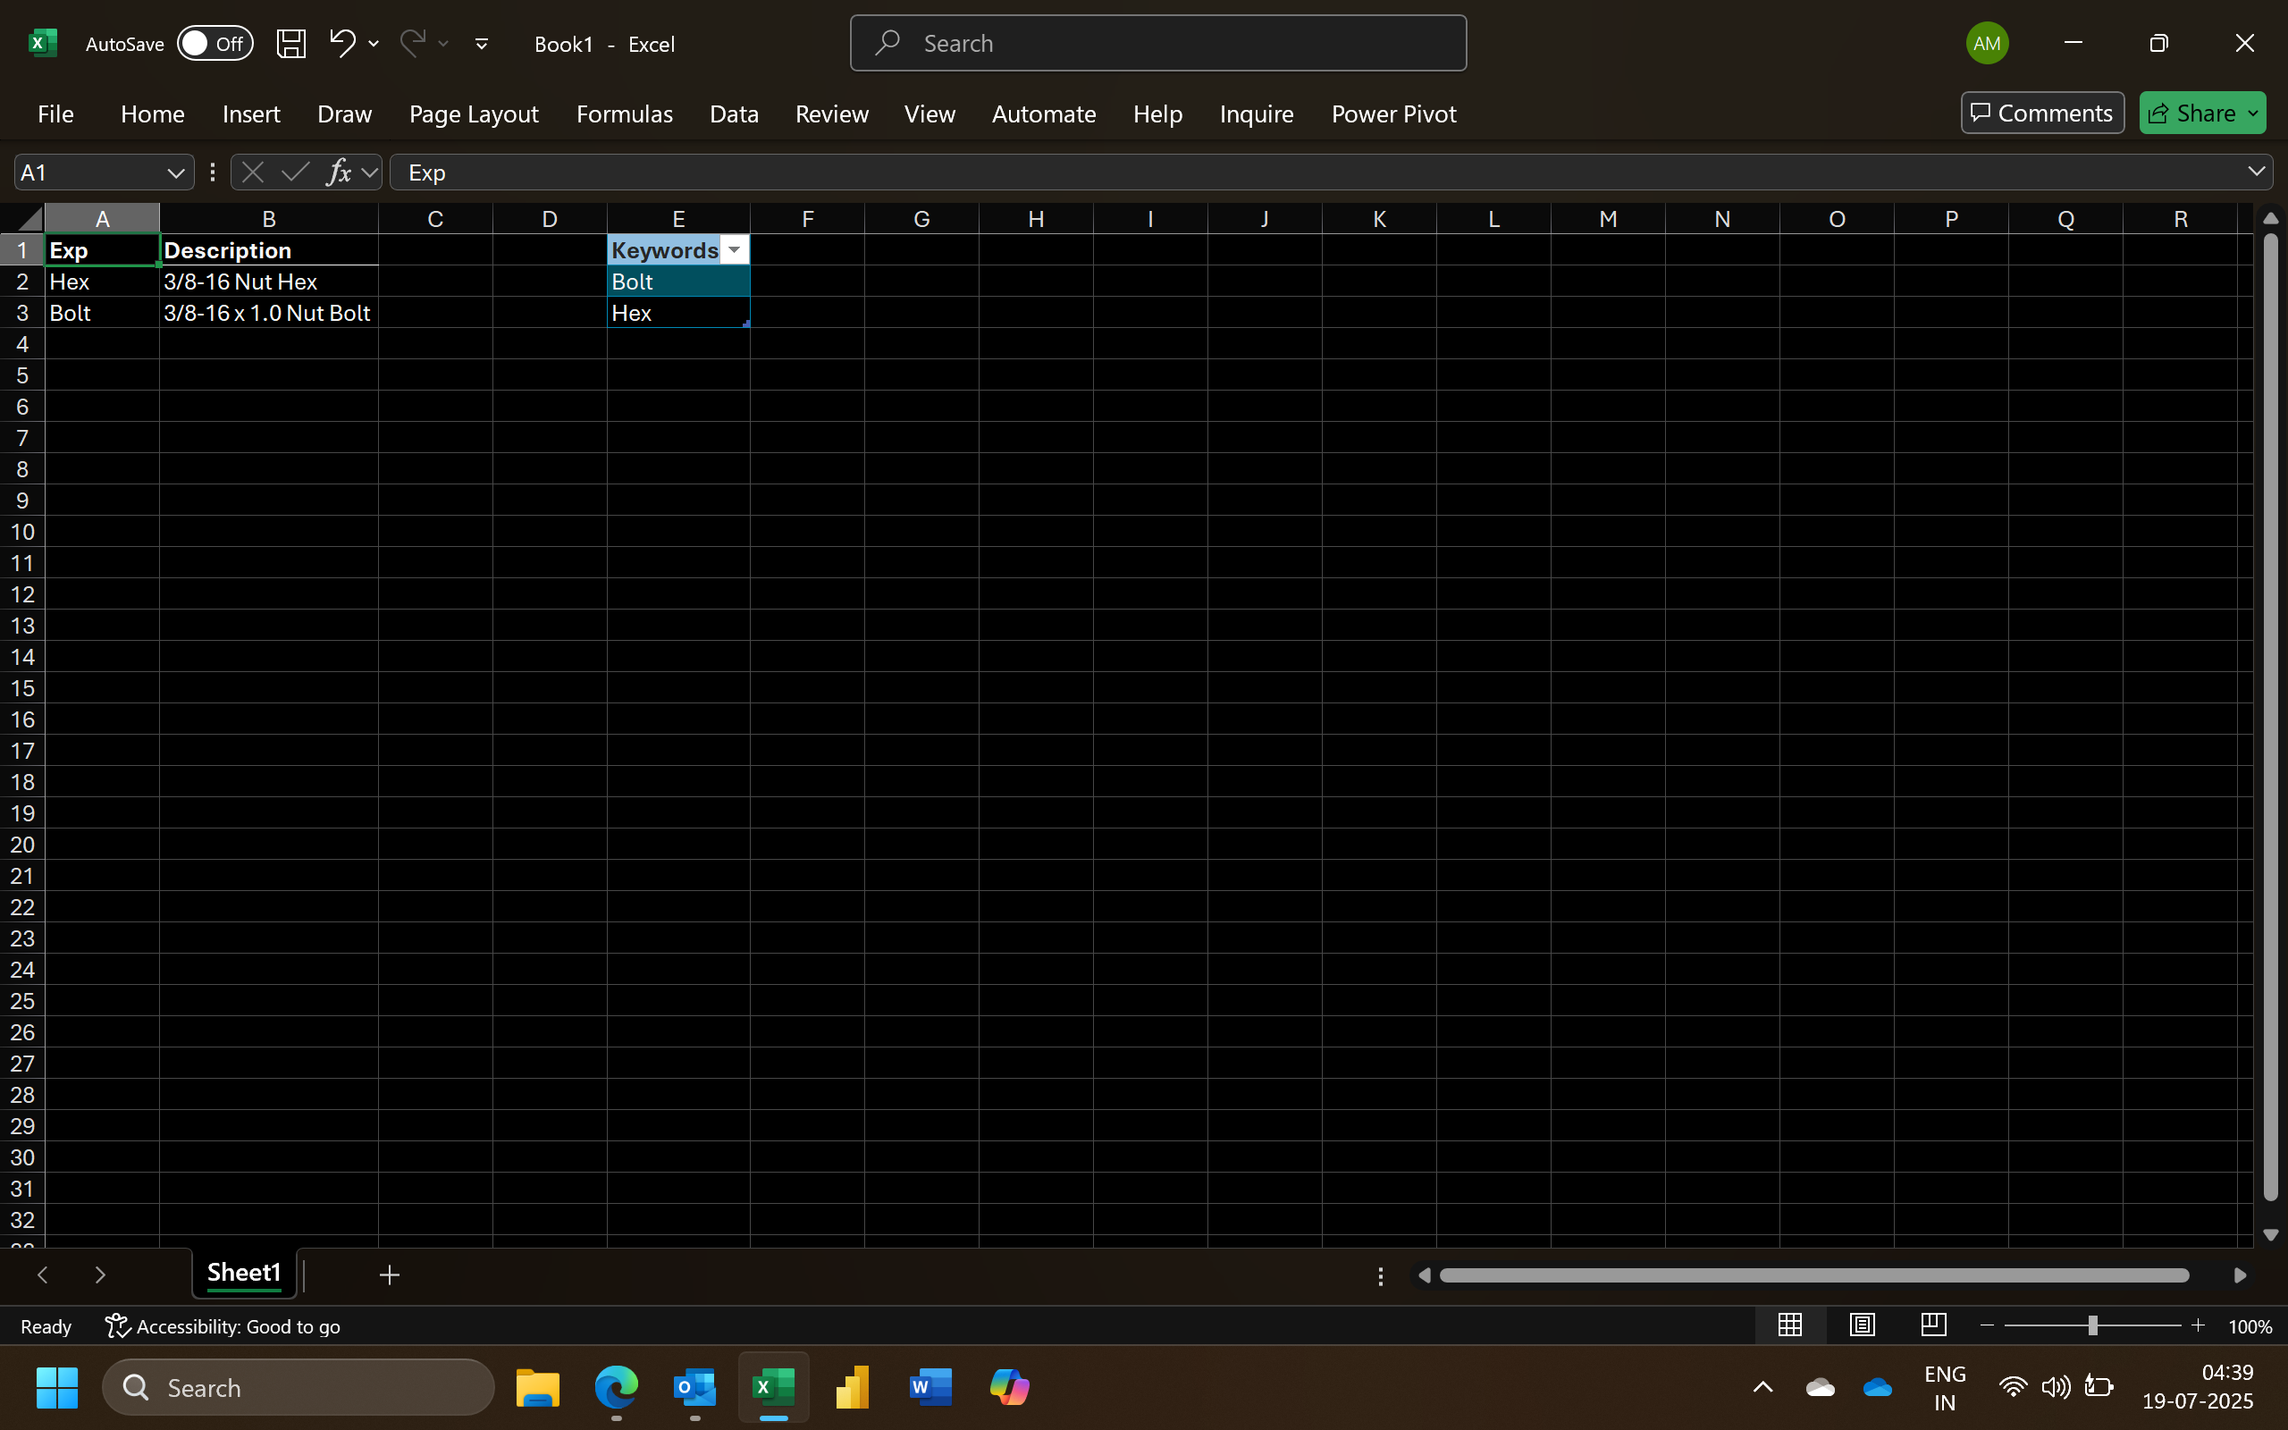Image resolution: width=2288 pixels, height=1430 pixels.
Task: Open the Formulas ribbon tab
Action: pos(624,114)
